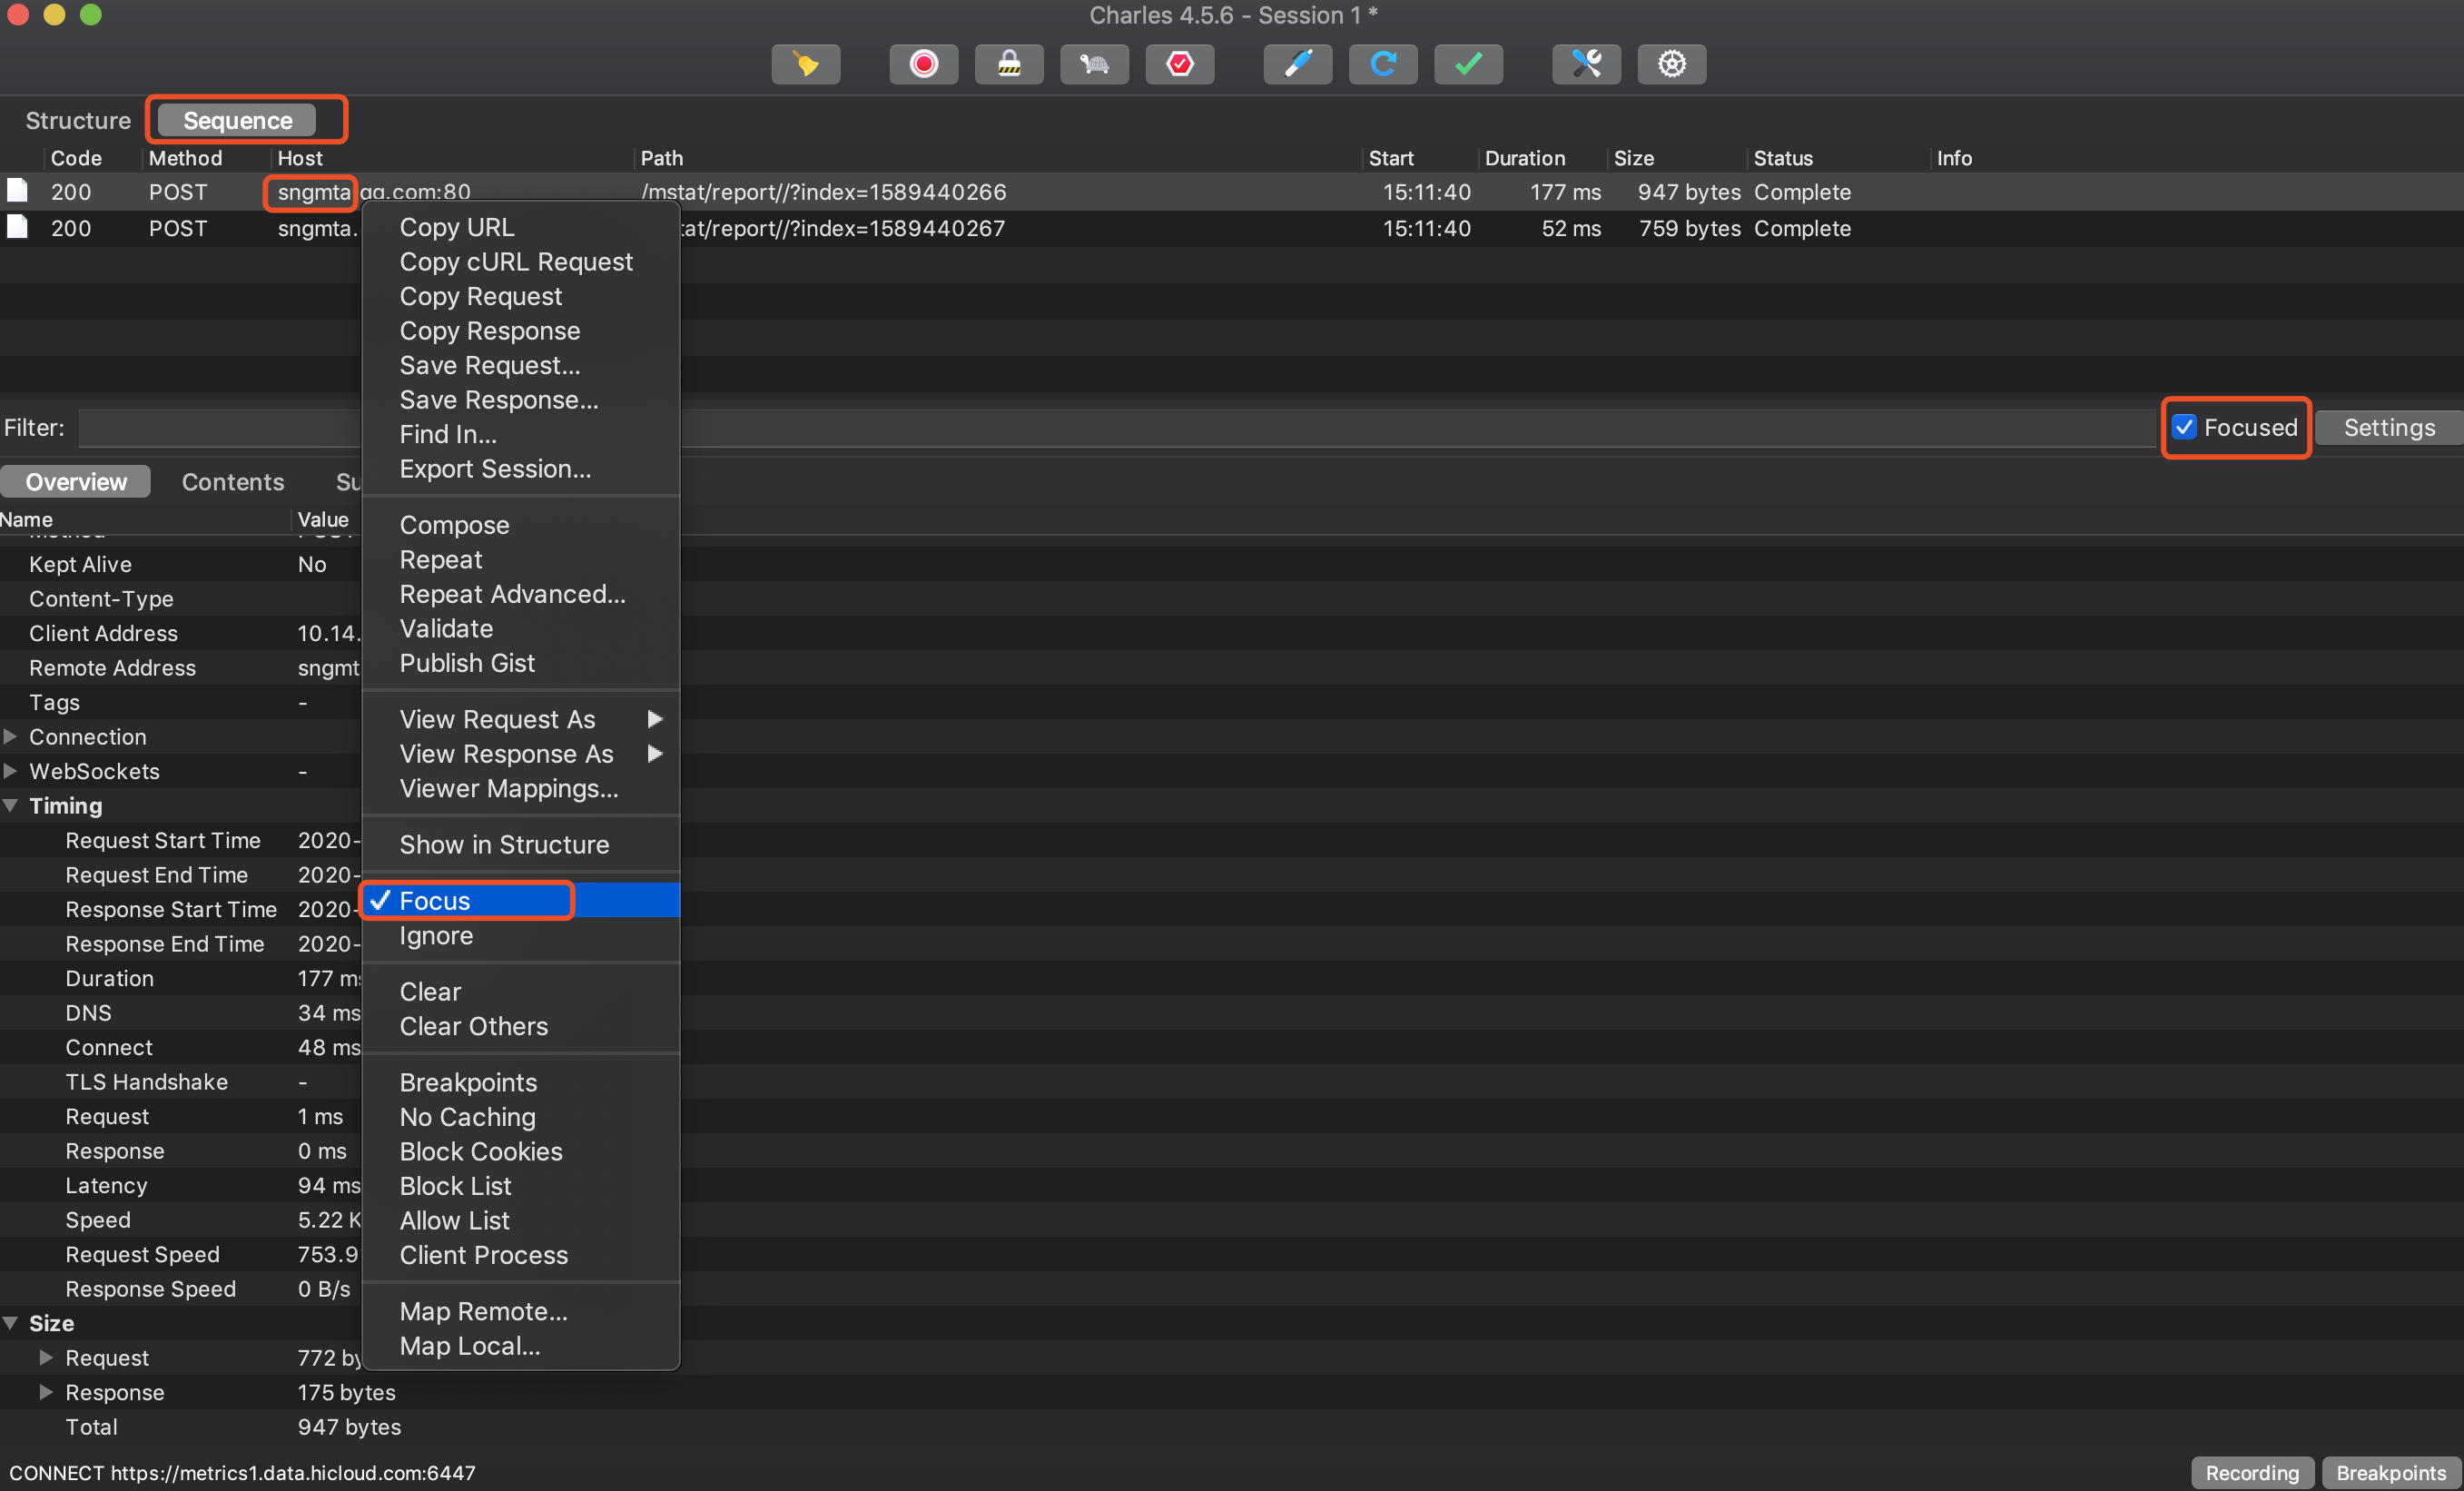
Task: Click the Settings button beside Focused
Action: pos(2388,427)
